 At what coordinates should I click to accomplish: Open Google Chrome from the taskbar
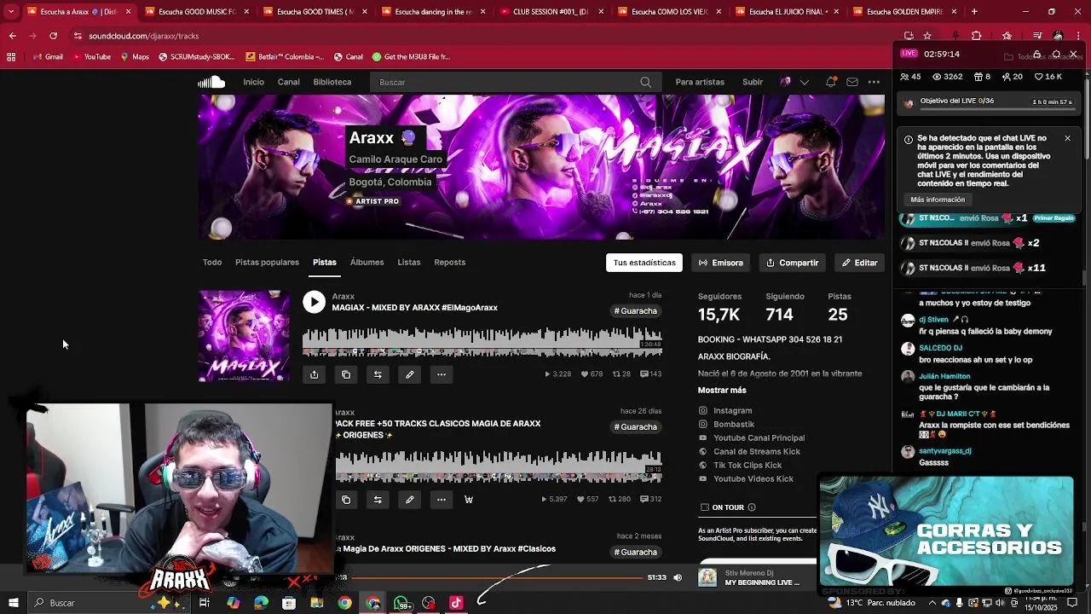(x=344, y=603)
